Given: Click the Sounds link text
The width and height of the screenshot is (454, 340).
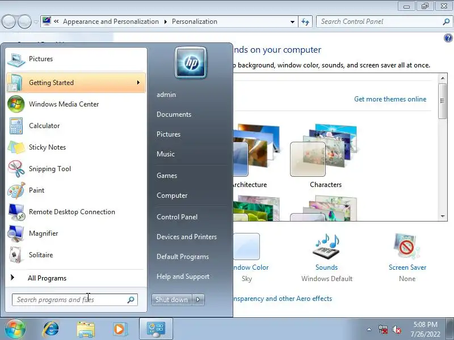Looking at the screenshot, I should tap(326, 267).
